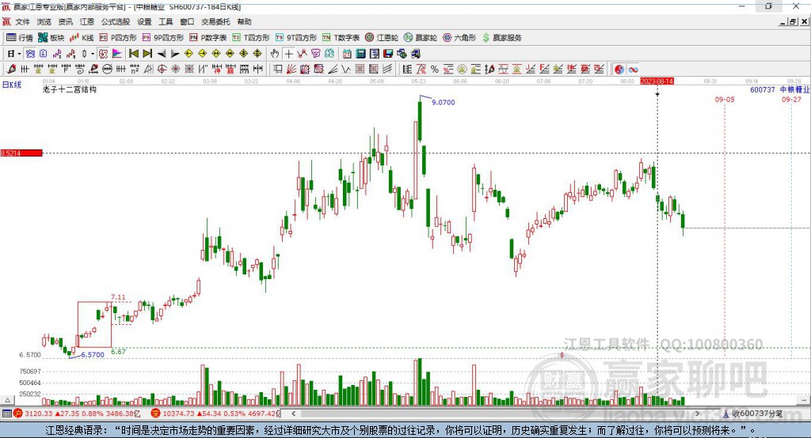Open the 浏览 menu
The image size is (811, 438).
44,21
